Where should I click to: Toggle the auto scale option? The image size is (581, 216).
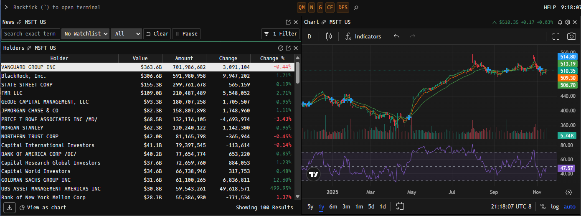pyautogui.click(x=569, y=206)
